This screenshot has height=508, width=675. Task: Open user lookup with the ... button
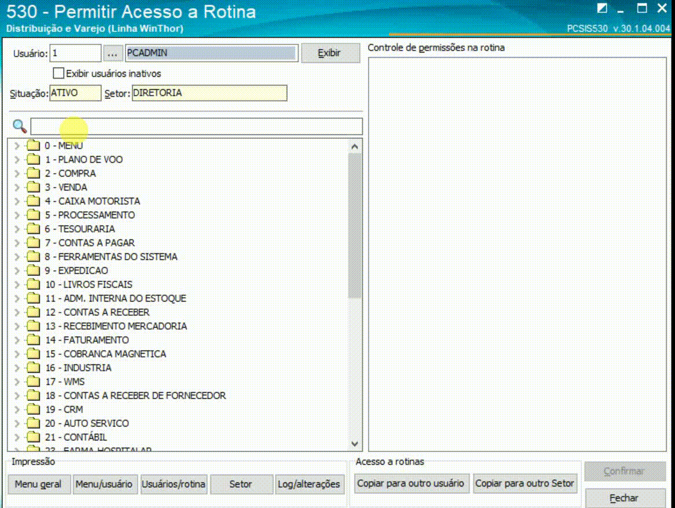(112, 53)
